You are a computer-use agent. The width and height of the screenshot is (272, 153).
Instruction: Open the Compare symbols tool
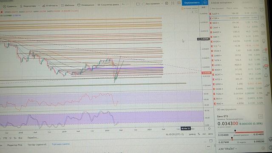click(x=10, y=6)
